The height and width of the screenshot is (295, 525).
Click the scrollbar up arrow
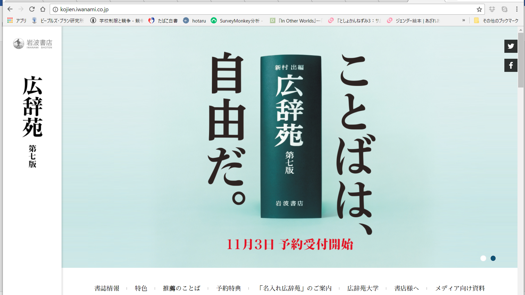click(521, 30)
